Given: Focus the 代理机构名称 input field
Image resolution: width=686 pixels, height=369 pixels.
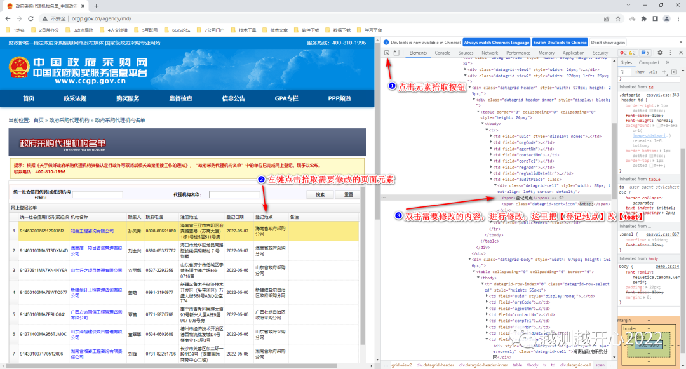Looking at the screenshot, I should coord(234,194).
